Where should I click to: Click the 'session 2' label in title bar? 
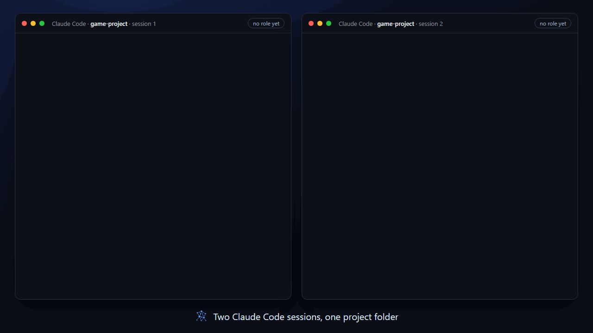pos(431,24)
